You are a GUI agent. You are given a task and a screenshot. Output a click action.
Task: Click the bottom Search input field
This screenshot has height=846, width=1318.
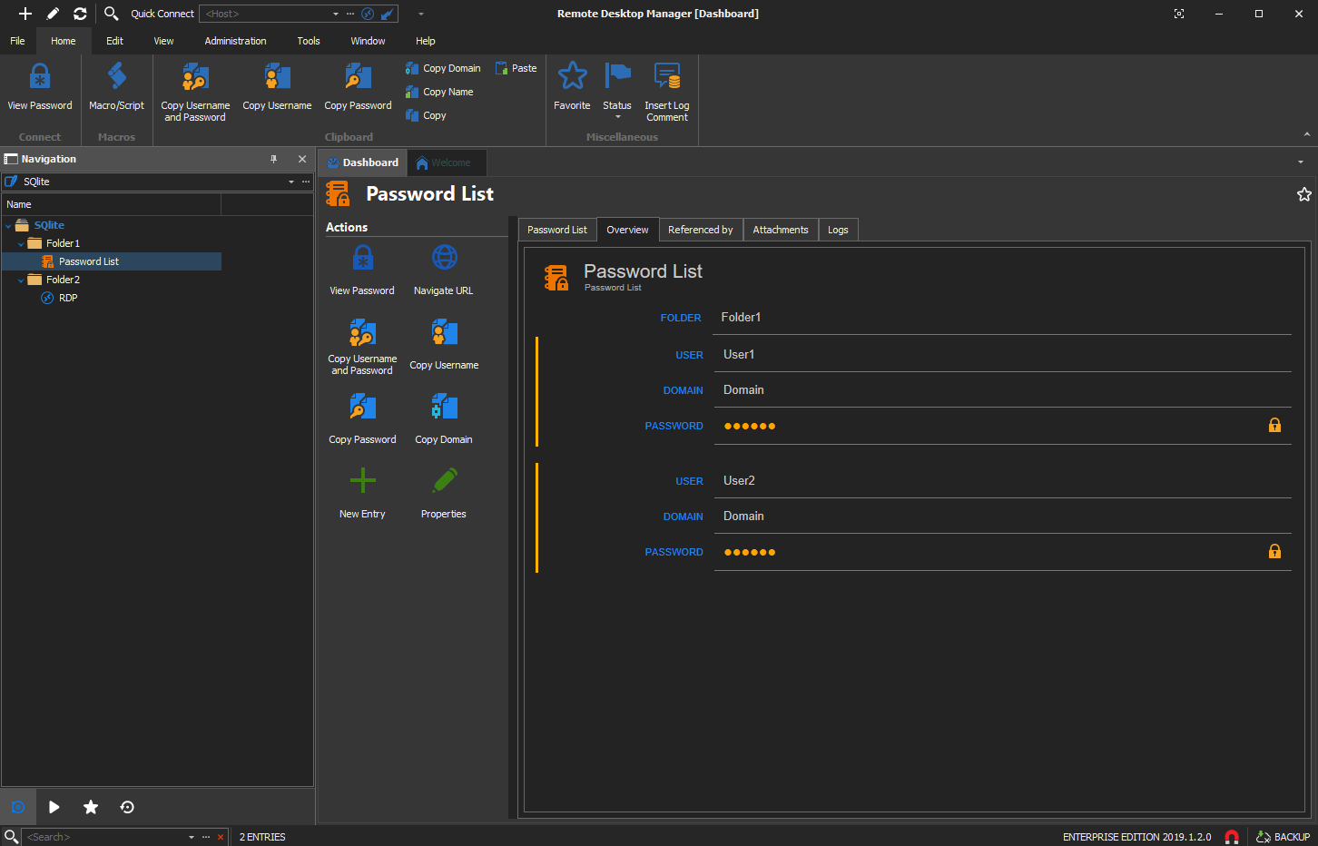pyautogui.click(x=104, y=837)
